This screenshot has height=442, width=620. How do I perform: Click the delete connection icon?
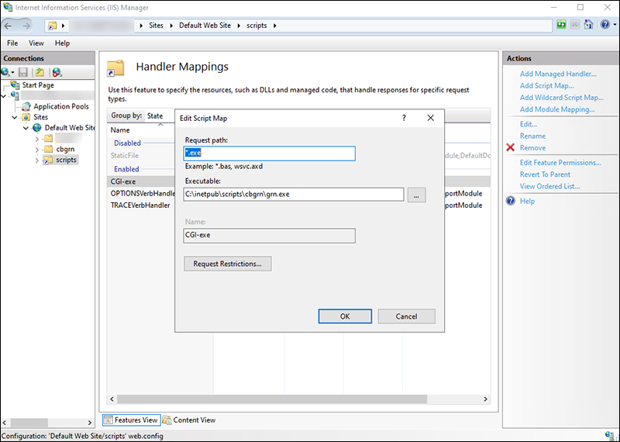[57, 72]
